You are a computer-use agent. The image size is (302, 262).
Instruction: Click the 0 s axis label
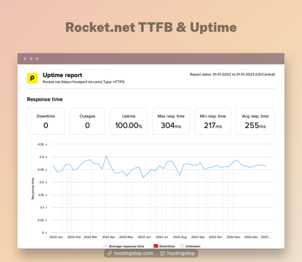[45, 233]
